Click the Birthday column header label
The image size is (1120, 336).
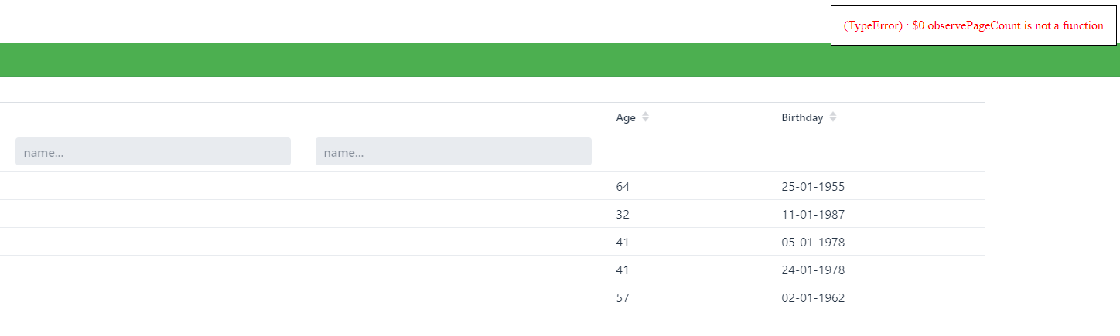pyautogui.click(x=802, y=118)
